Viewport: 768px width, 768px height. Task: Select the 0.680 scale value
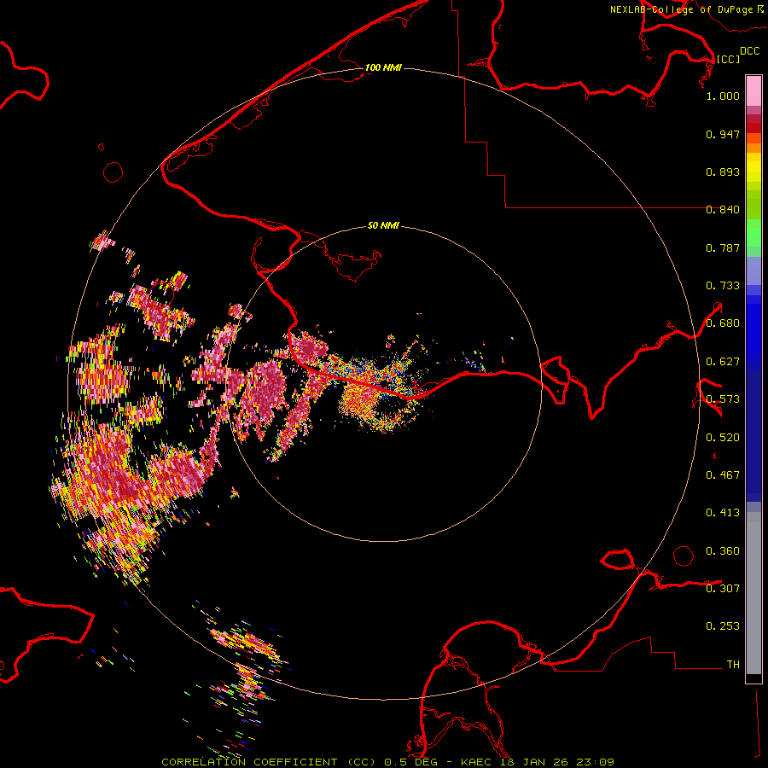(723, 323)
